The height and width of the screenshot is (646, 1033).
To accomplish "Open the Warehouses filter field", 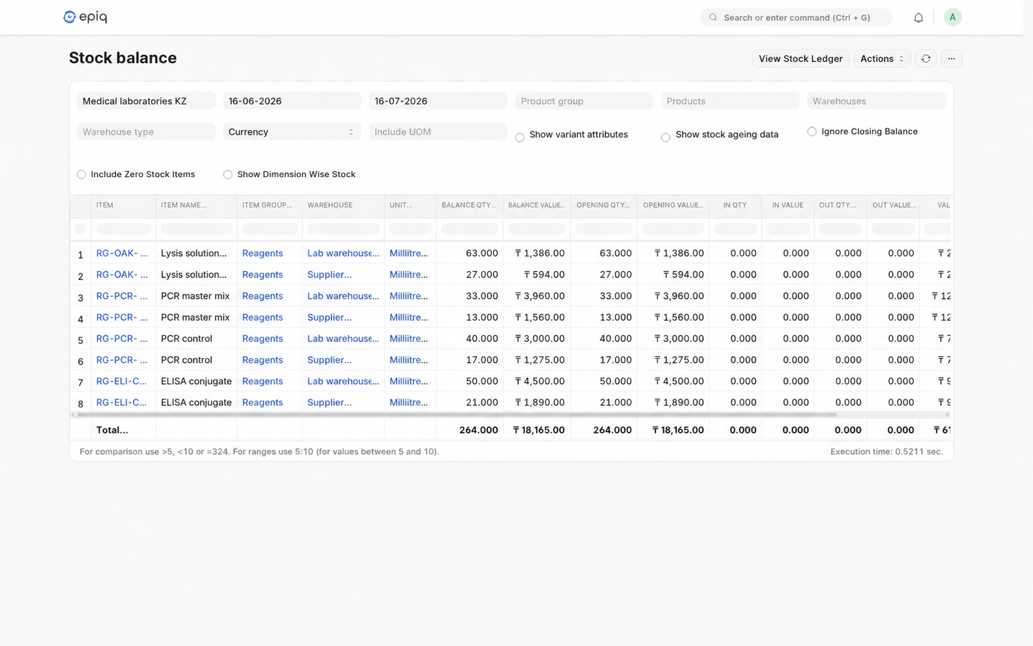I will pyautogui.click(x=876, y=101).
